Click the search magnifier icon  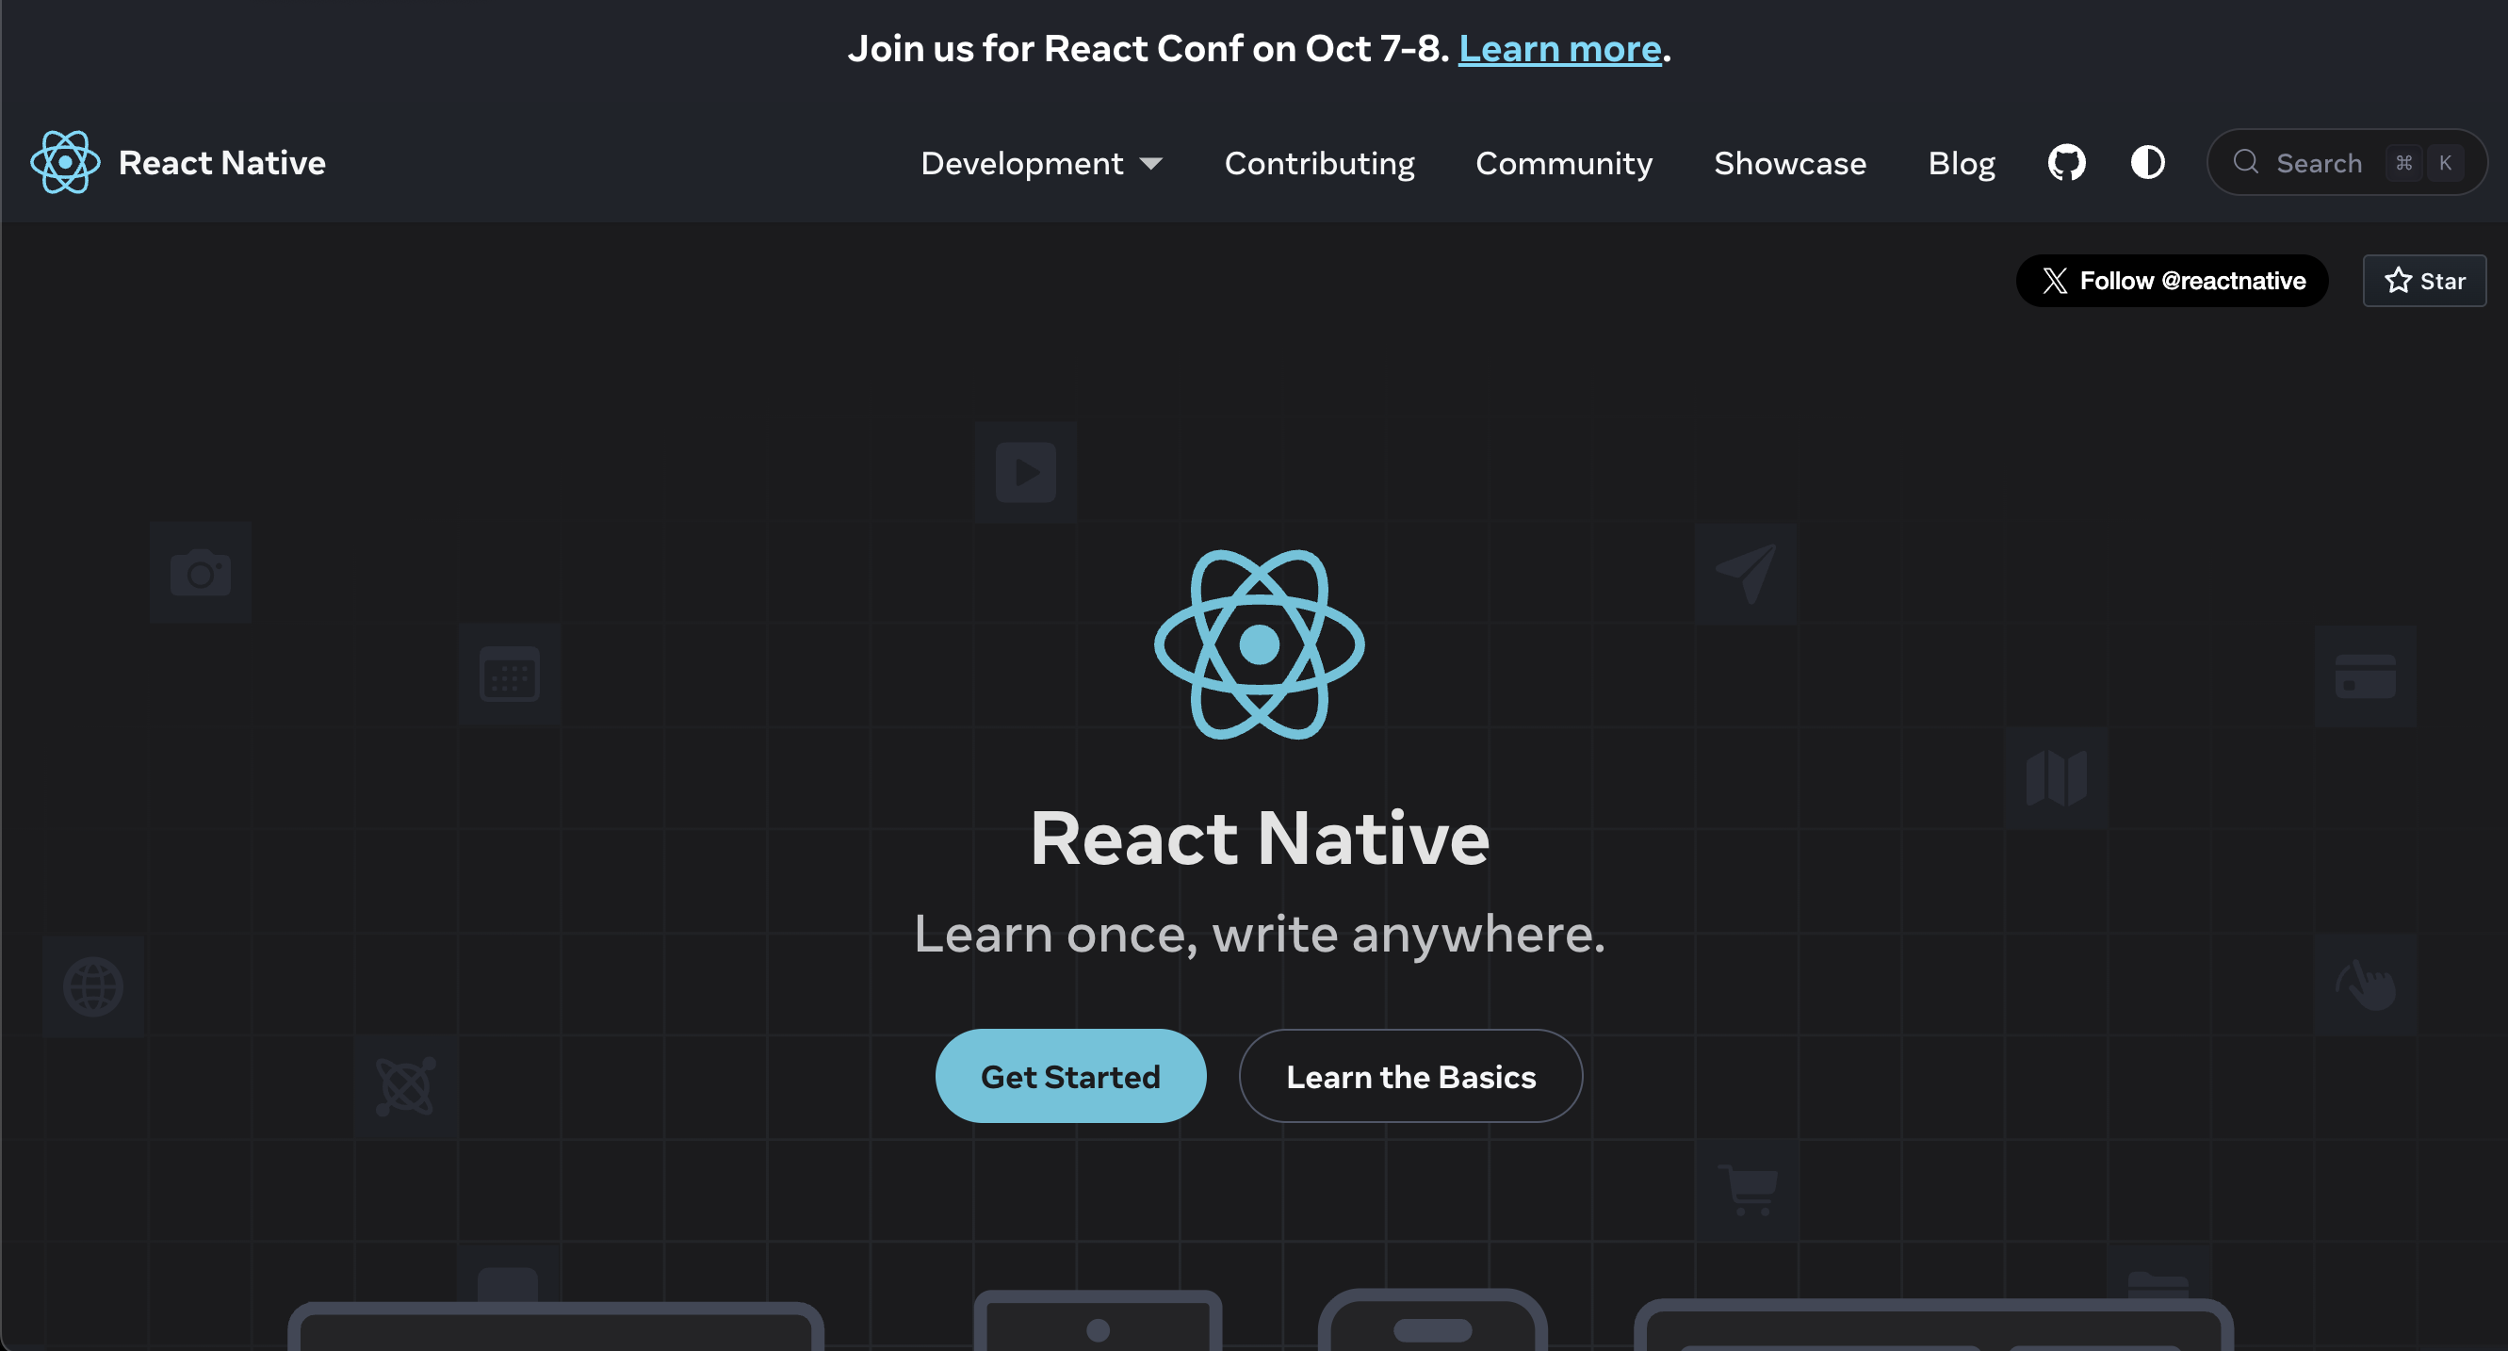coord(2245,162)
